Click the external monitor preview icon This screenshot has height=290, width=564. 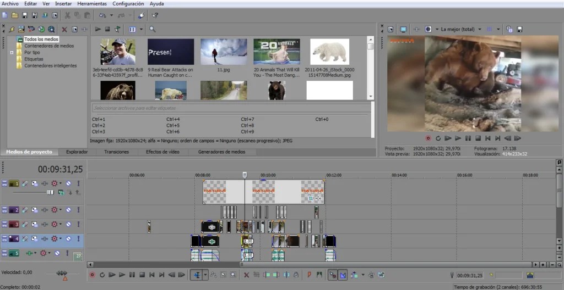click(403, 29)
